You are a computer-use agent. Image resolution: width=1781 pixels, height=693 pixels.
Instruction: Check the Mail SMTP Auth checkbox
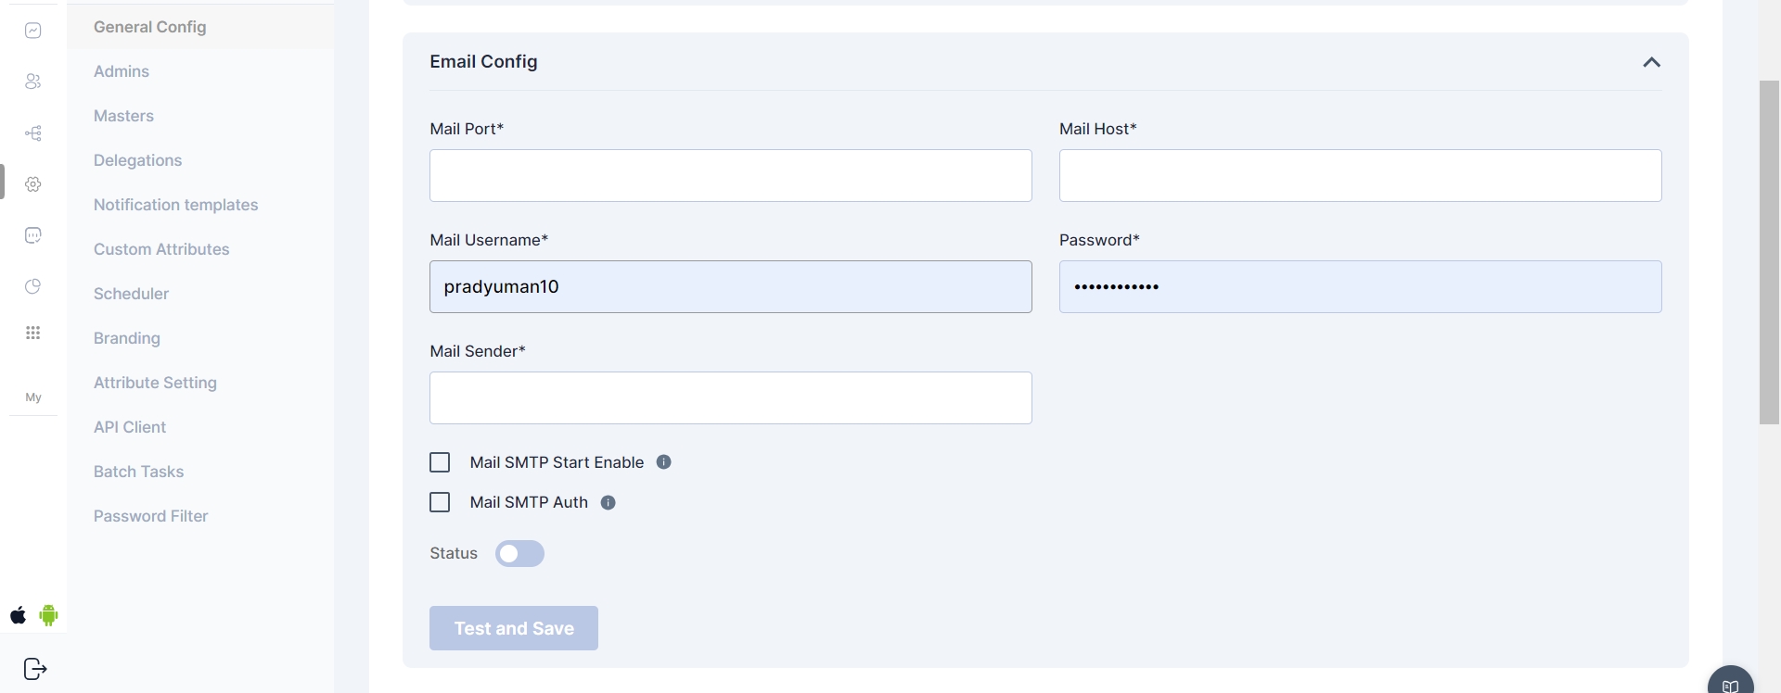tap(440, 502)
